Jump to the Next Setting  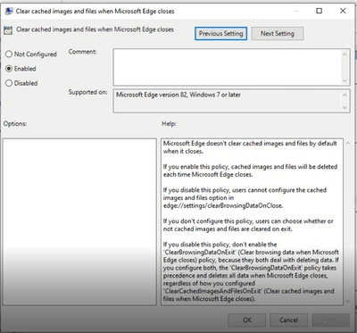coord(278,34)
